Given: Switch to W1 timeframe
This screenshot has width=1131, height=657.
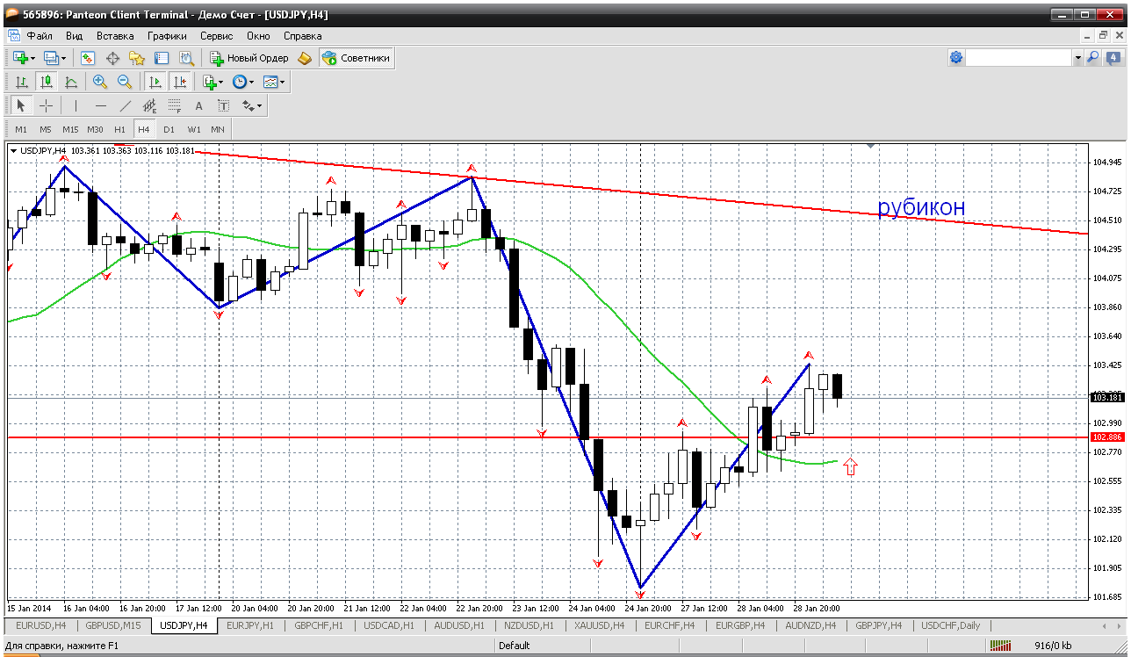Looking at the screenshot, I should click(x=194, y=129).
